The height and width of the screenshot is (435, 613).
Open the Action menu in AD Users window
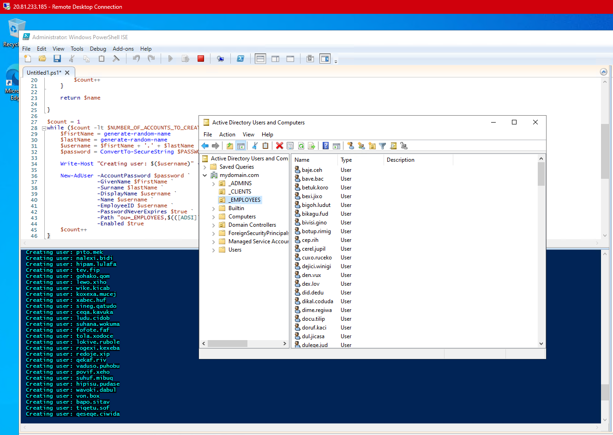(x=227, y=135)
